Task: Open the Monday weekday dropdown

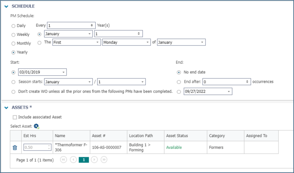Action: tap(126, 42)
